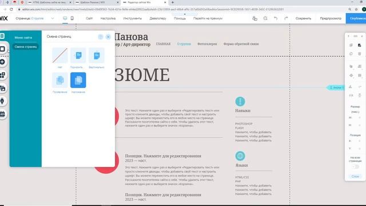
Task: Close the floating toolbar panel
Action: pyautogui.click(x=362, y=36)
